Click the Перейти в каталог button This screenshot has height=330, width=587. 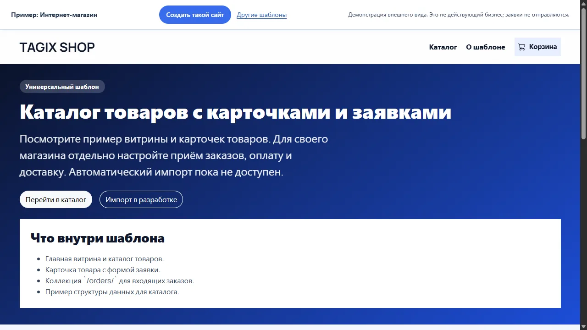56,199
